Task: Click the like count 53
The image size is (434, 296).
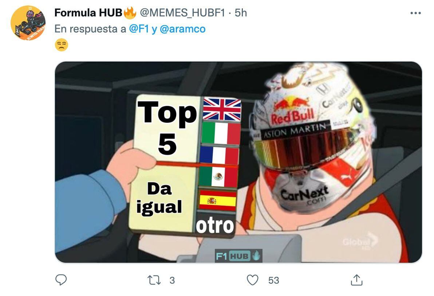Action: coord(273,280)
